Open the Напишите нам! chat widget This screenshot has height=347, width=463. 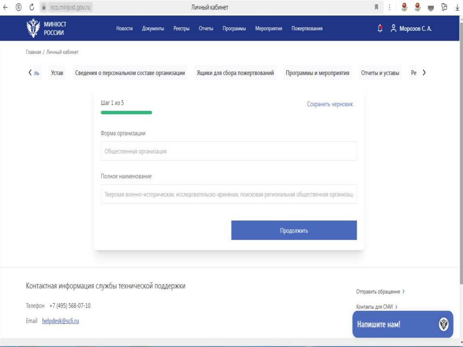click(403, 324)
